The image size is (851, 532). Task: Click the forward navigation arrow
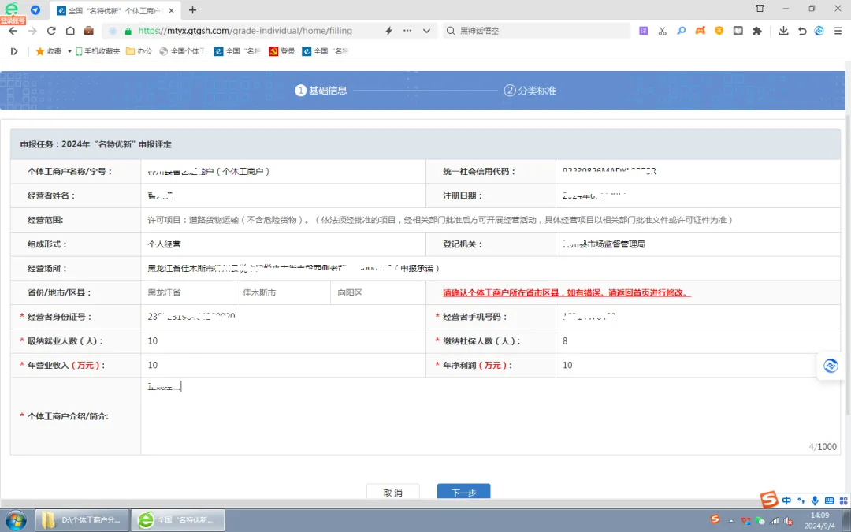coord(32,31)
